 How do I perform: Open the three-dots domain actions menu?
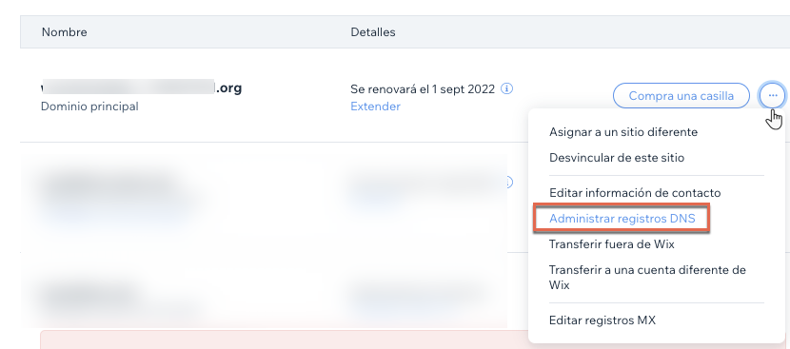tap(772, 95)
